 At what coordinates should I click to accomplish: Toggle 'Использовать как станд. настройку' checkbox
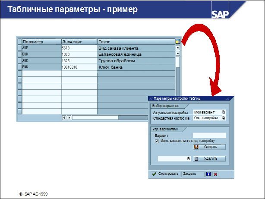[x=157, y=140]
